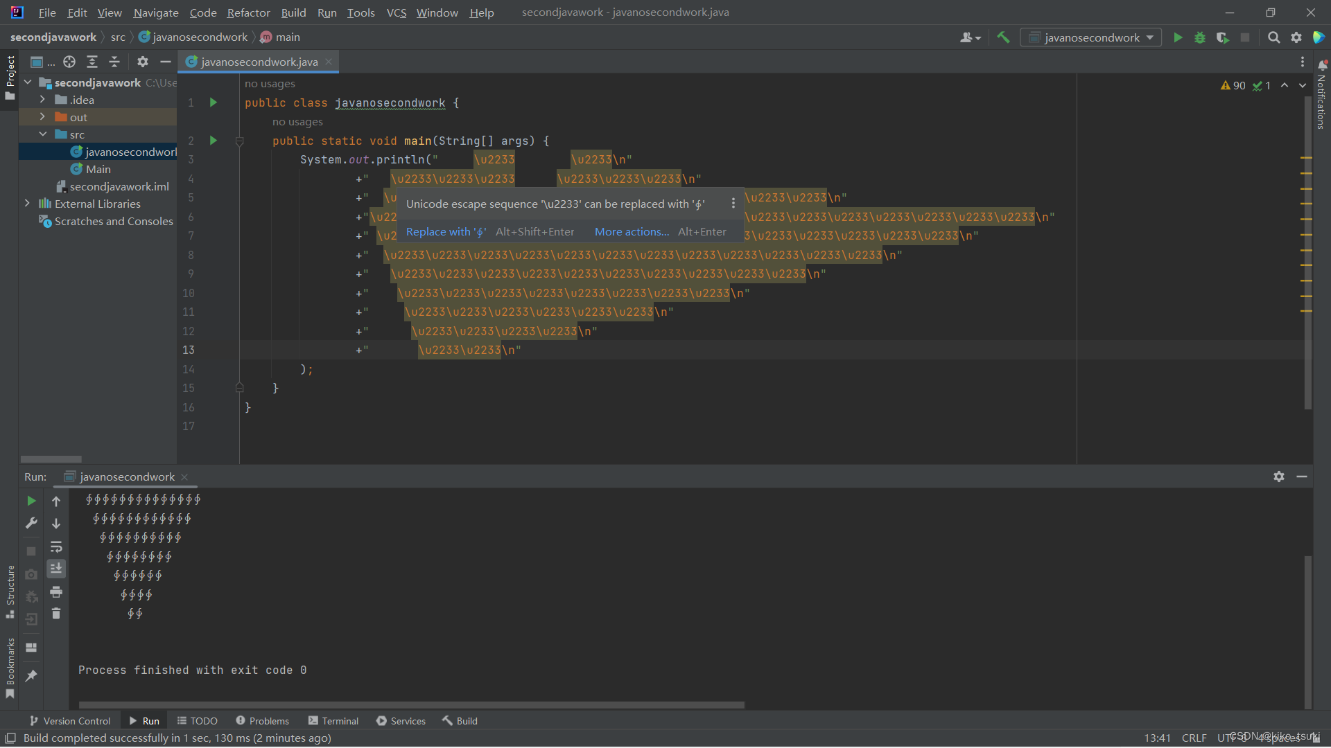Click the Select Opened File target icon
The width and height of the screenshot is (1331, 748).
(x=69, y=62)
